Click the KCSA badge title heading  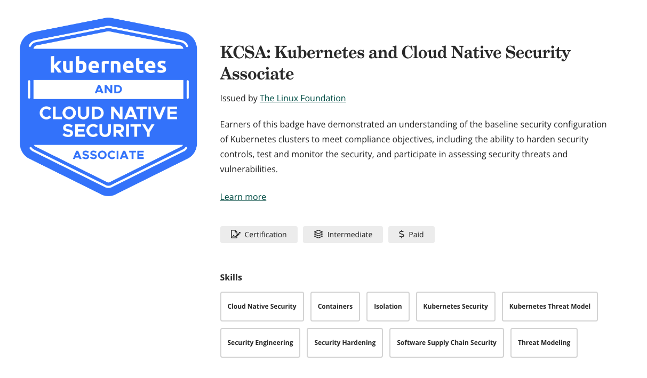tap(395, 63)
